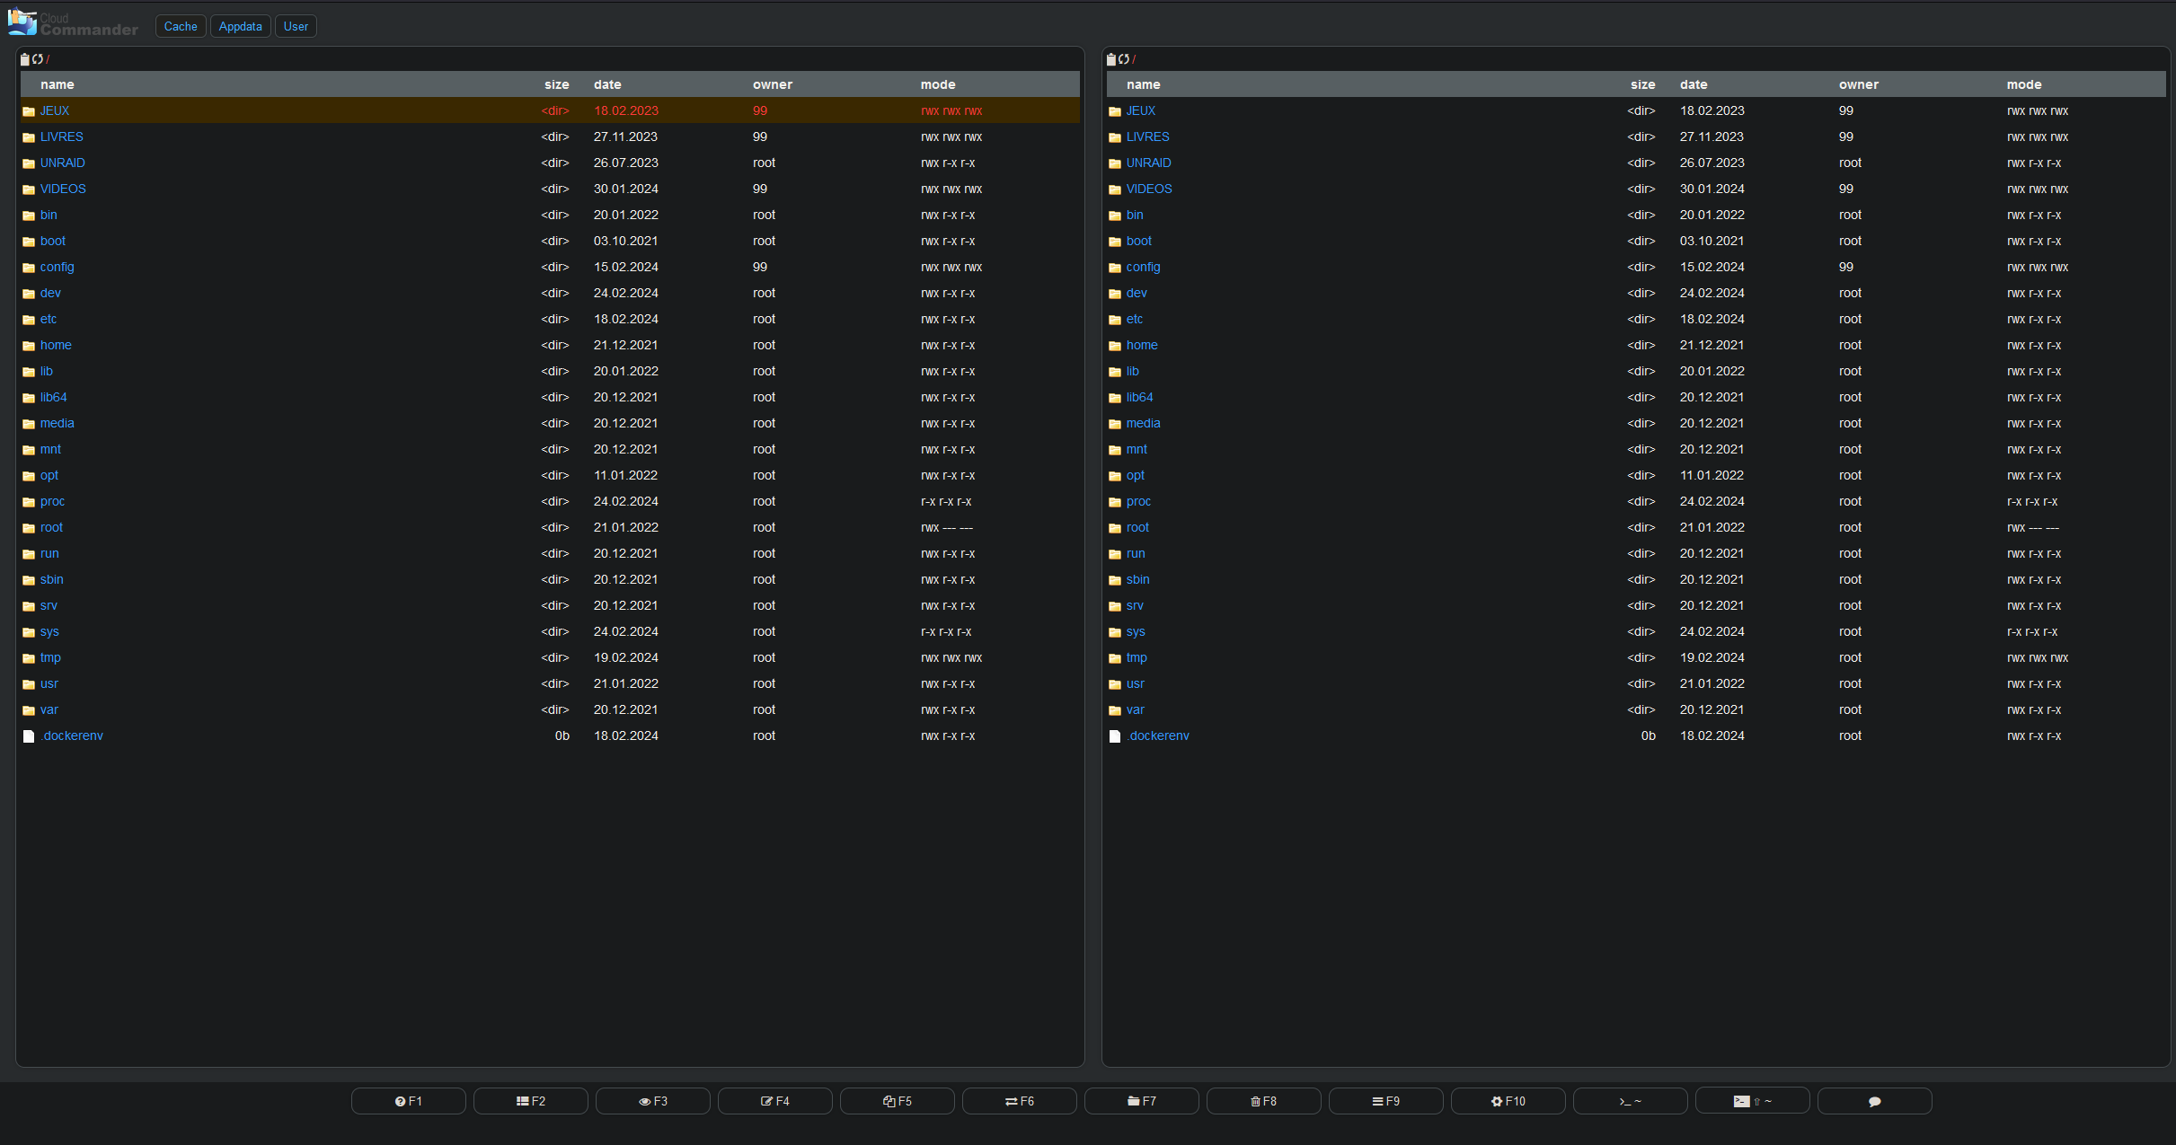
Task: Sort left panel by name column header
Action: click(x=57, y=84)
